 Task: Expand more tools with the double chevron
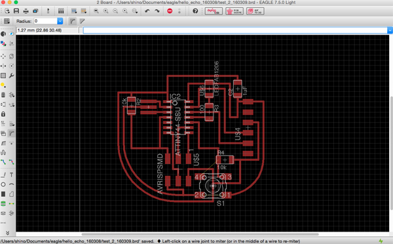click(7, 233)
